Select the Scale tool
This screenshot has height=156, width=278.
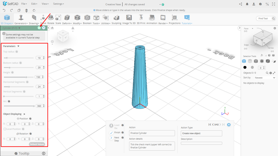(58, 20)
